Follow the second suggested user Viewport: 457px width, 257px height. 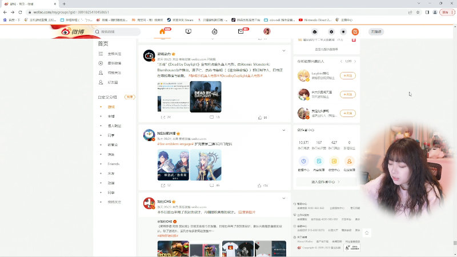tap(348, 94)
